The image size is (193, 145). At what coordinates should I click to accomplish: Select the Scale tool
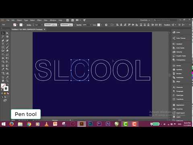click(7, 54)
